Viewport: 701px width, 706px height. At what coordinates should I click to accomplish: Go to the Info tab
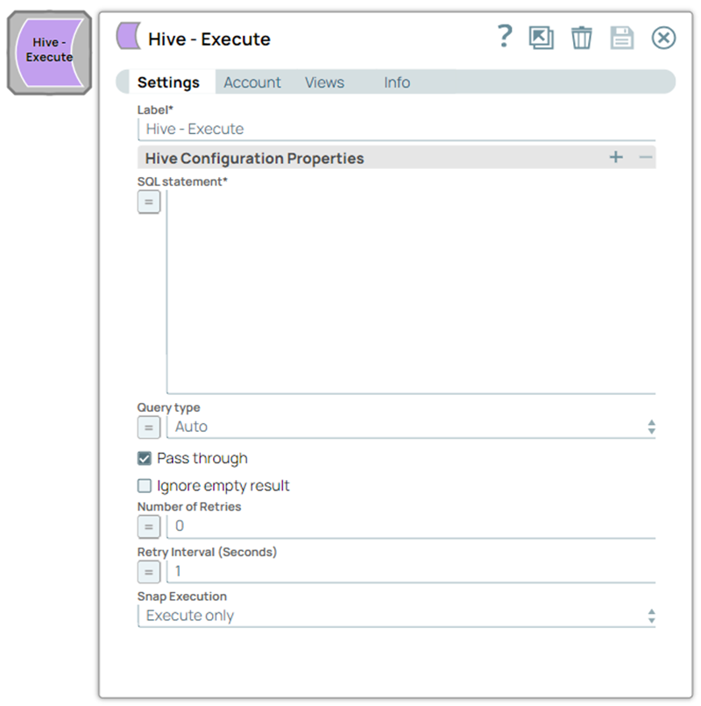[397, 82]
